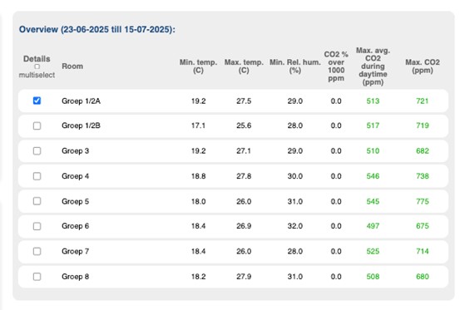Tick the Groep 8 details checkbox

(37, 277)
